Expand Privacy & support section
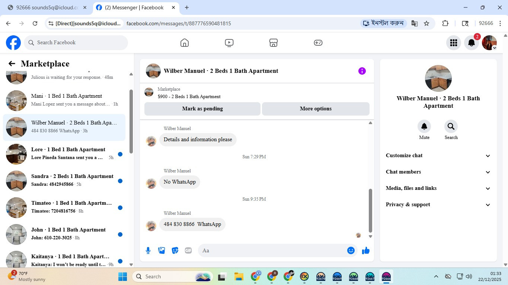The height and width of the screenshot is (285, 508). tap(438, 205)
